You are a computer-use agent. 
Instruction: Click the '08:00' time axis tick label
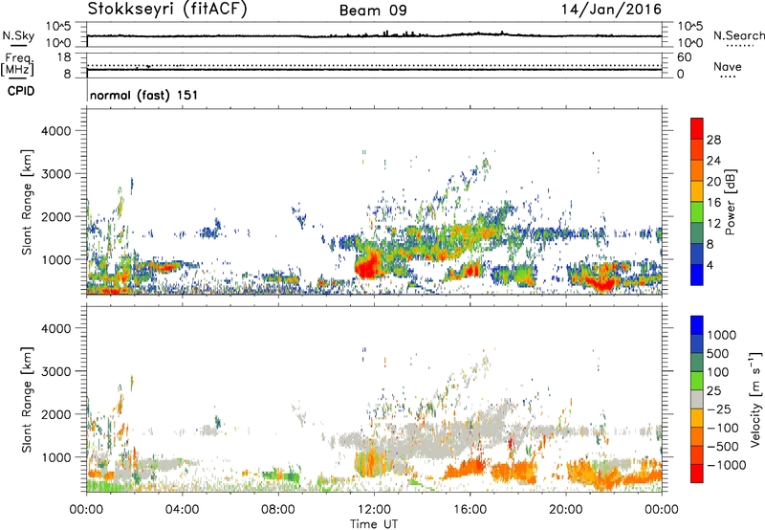[x=278, y=510]
